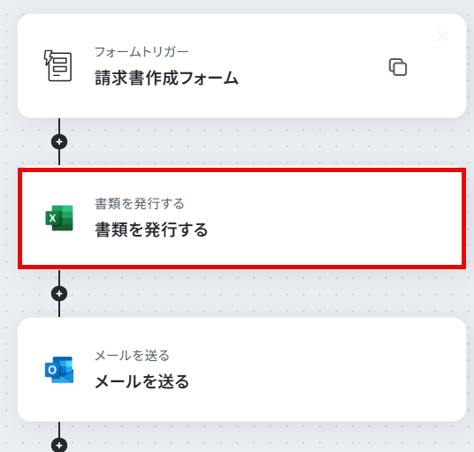Select the red-outlined document issue step card
Viewport: 474px width, 452px height.
241,218
